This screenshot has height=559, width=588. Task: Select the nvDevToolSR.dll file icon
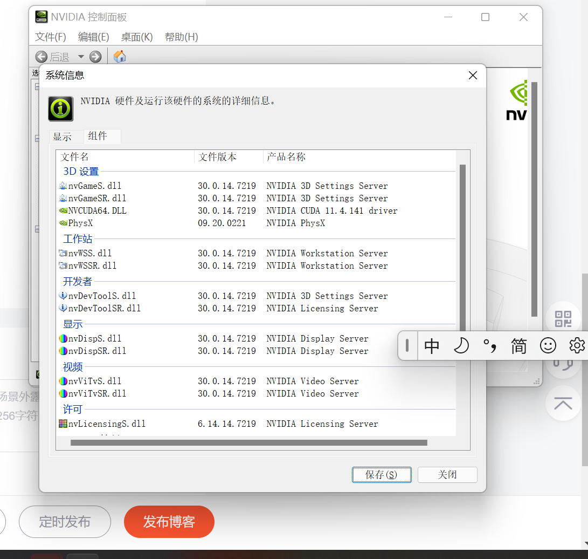(x=63, y=308)
